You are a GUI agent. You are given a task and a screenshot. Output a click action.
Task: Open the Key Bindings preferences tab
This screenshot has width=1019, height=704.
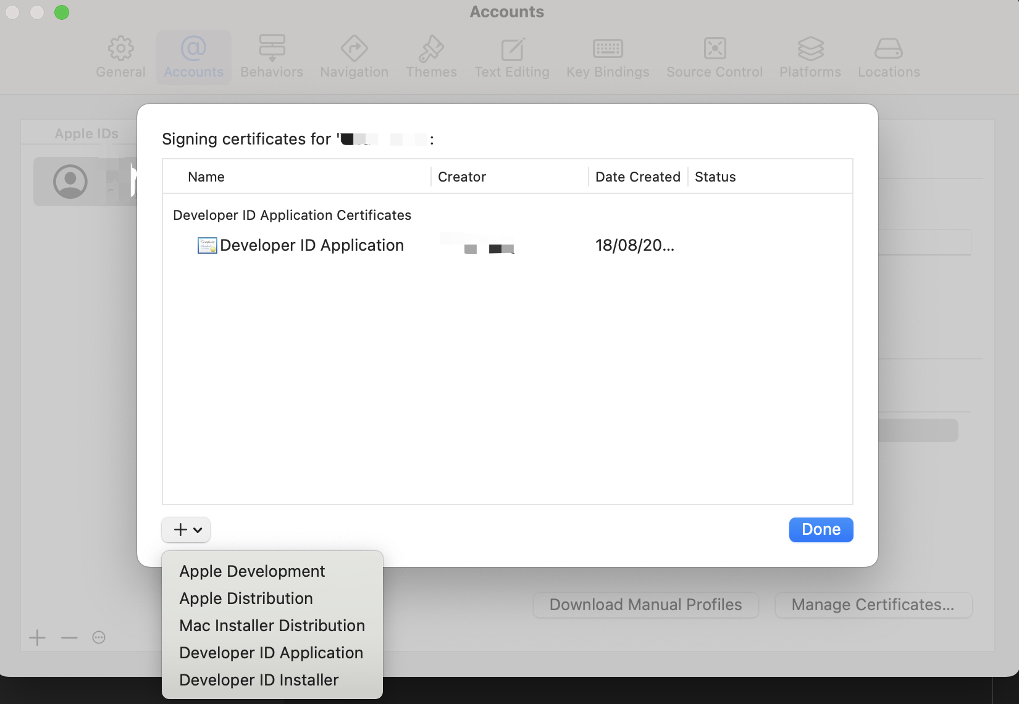coord(608,57)
